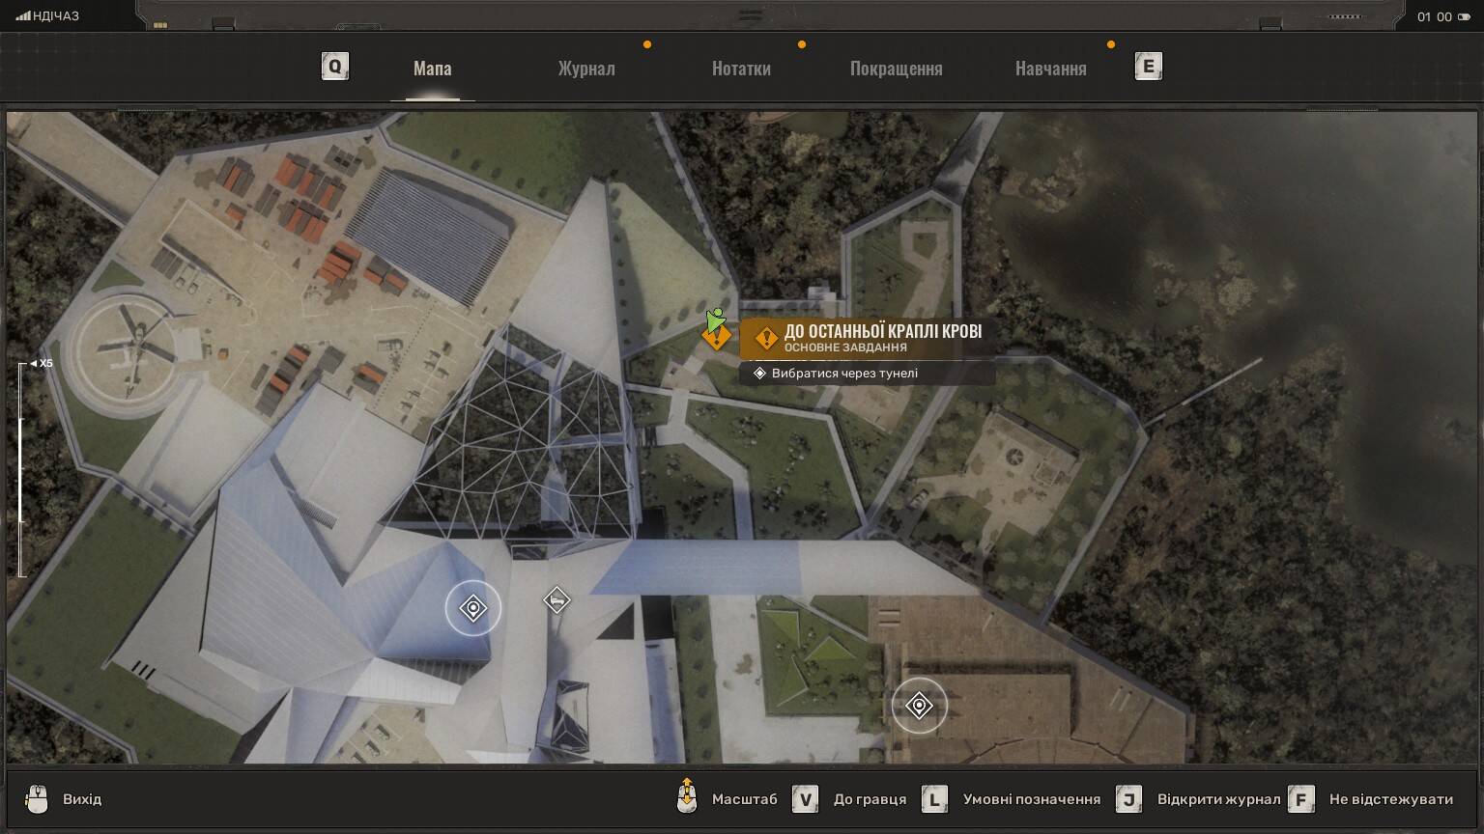
Task: Open the Журнал tab
Action: tap(585, 69)
